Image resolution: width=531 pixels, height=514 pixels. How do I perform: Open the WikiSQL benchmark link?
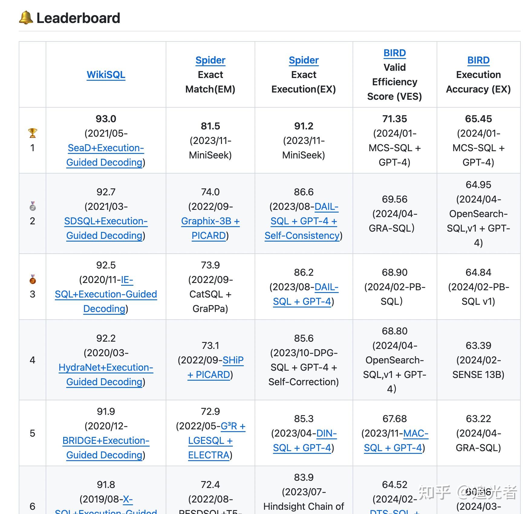106,75
